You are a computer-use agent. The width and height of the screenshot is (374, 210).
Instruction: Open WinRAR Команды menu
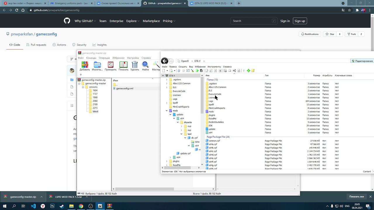pos(91,58)
